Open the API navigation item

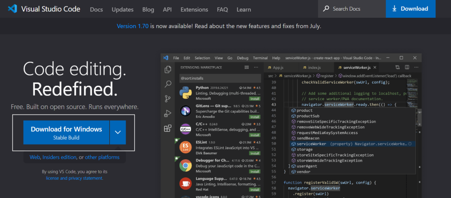pyautogui.click(x=168, y=9)
